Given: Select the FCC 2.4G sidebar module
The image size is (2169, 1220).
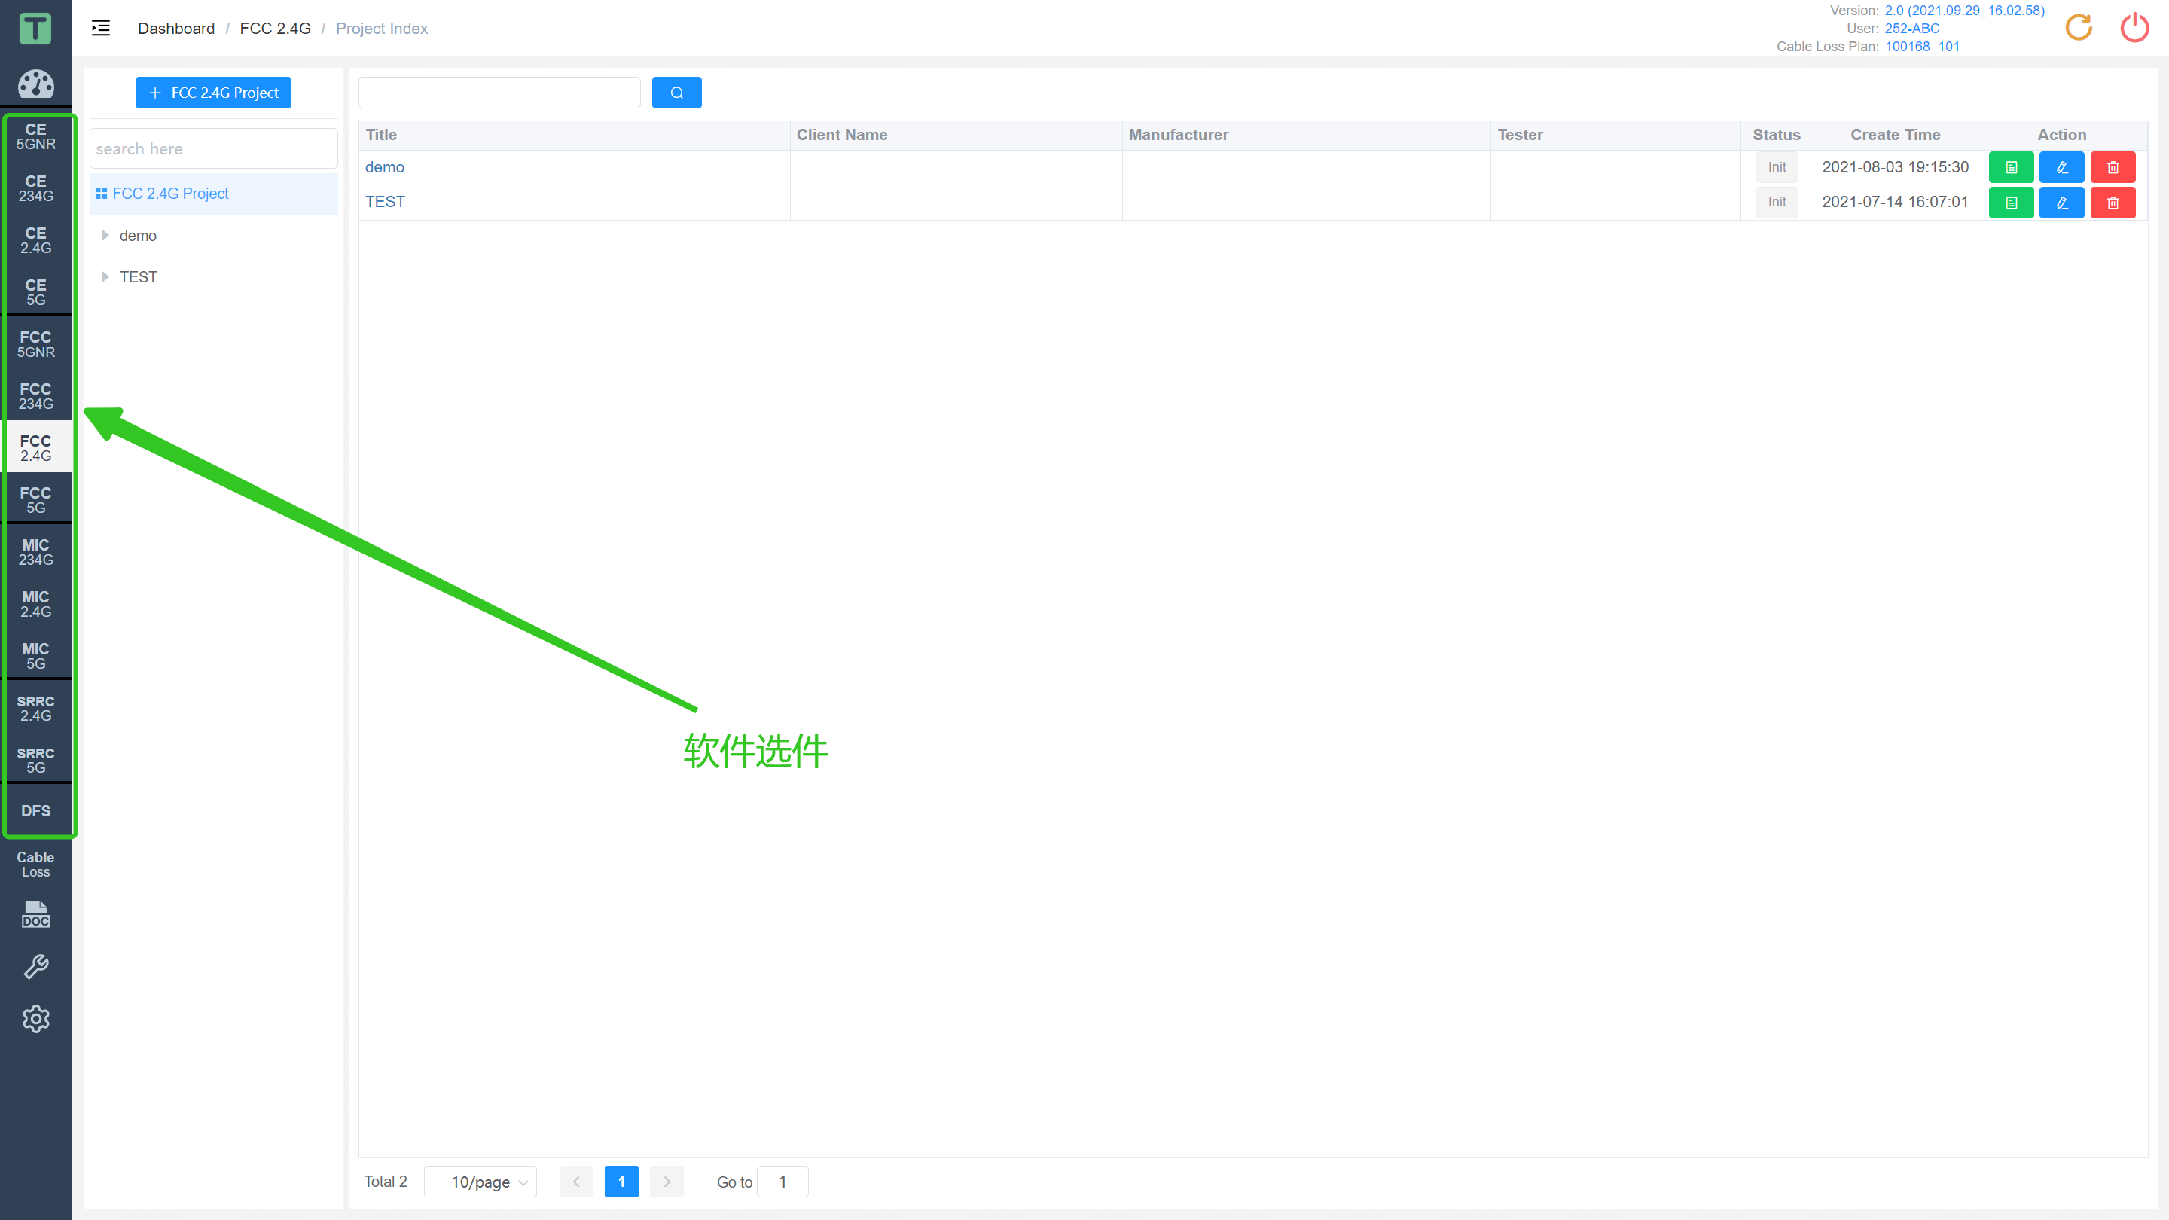Looking at the screenshot, I should pyautogui.click(x=35, y=447).
